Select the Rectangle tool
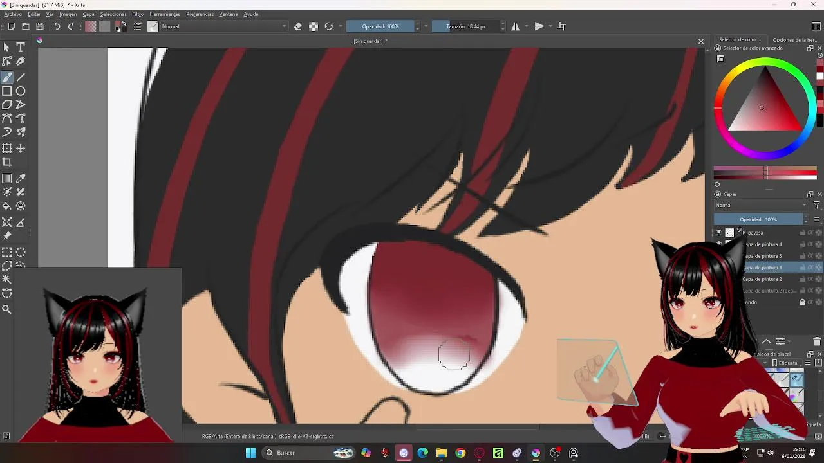This screenshot has width=824, height=463. [x=7, y=91]
